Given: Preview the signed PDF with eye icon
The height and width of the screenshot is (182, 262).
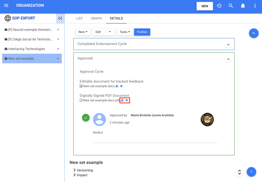Looking at the screenshot, I should (x=127, y=100).
